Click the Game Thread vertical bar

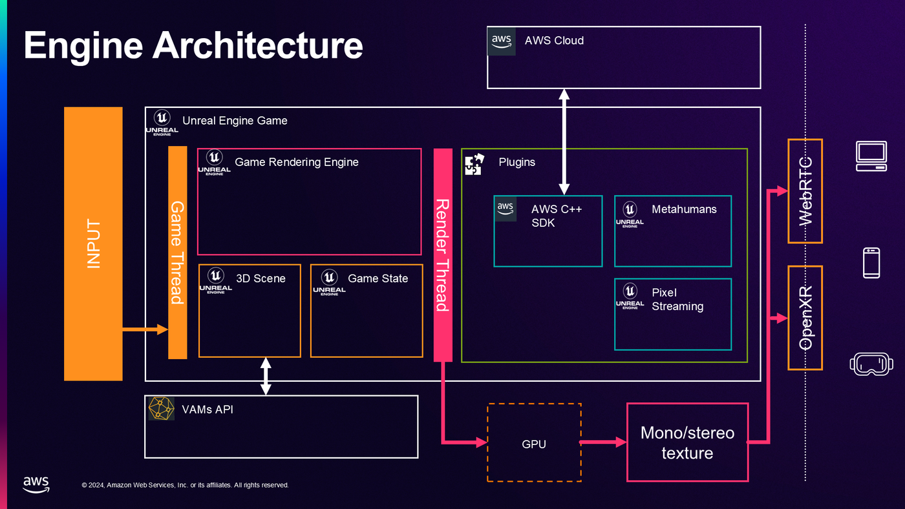tap(177, 253)
